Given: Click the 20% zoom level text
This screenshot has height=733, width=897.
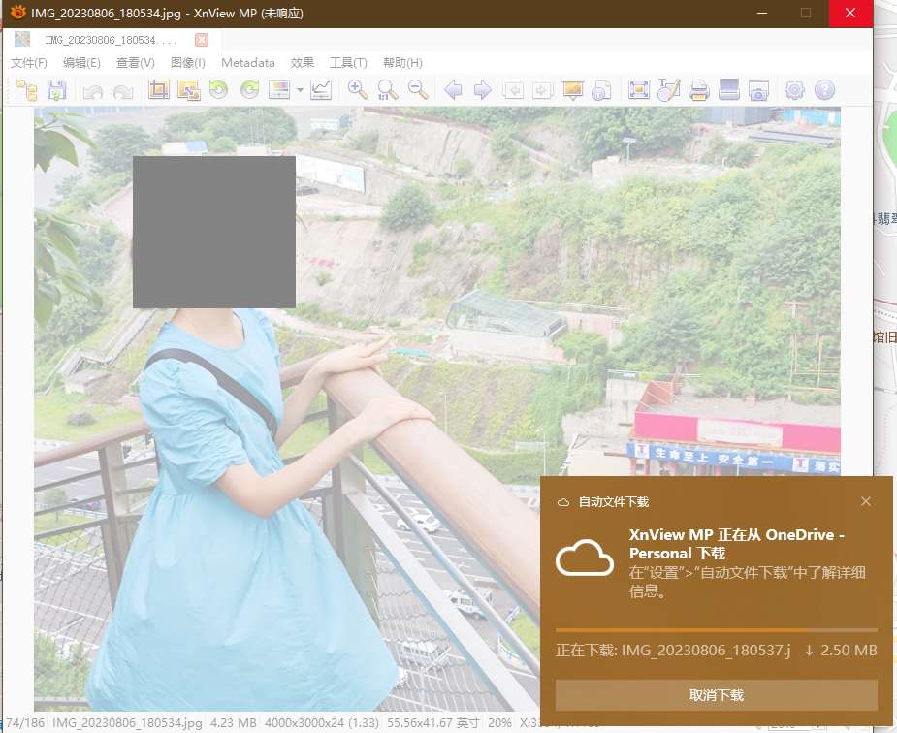Looking at the screenshot, I should coord(499,722).
